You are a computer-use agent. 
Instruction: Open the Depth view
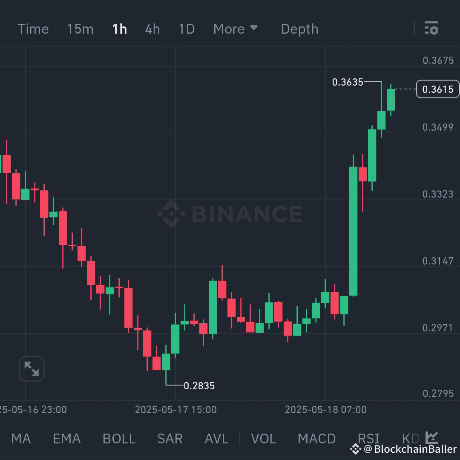tap(299, 29)
